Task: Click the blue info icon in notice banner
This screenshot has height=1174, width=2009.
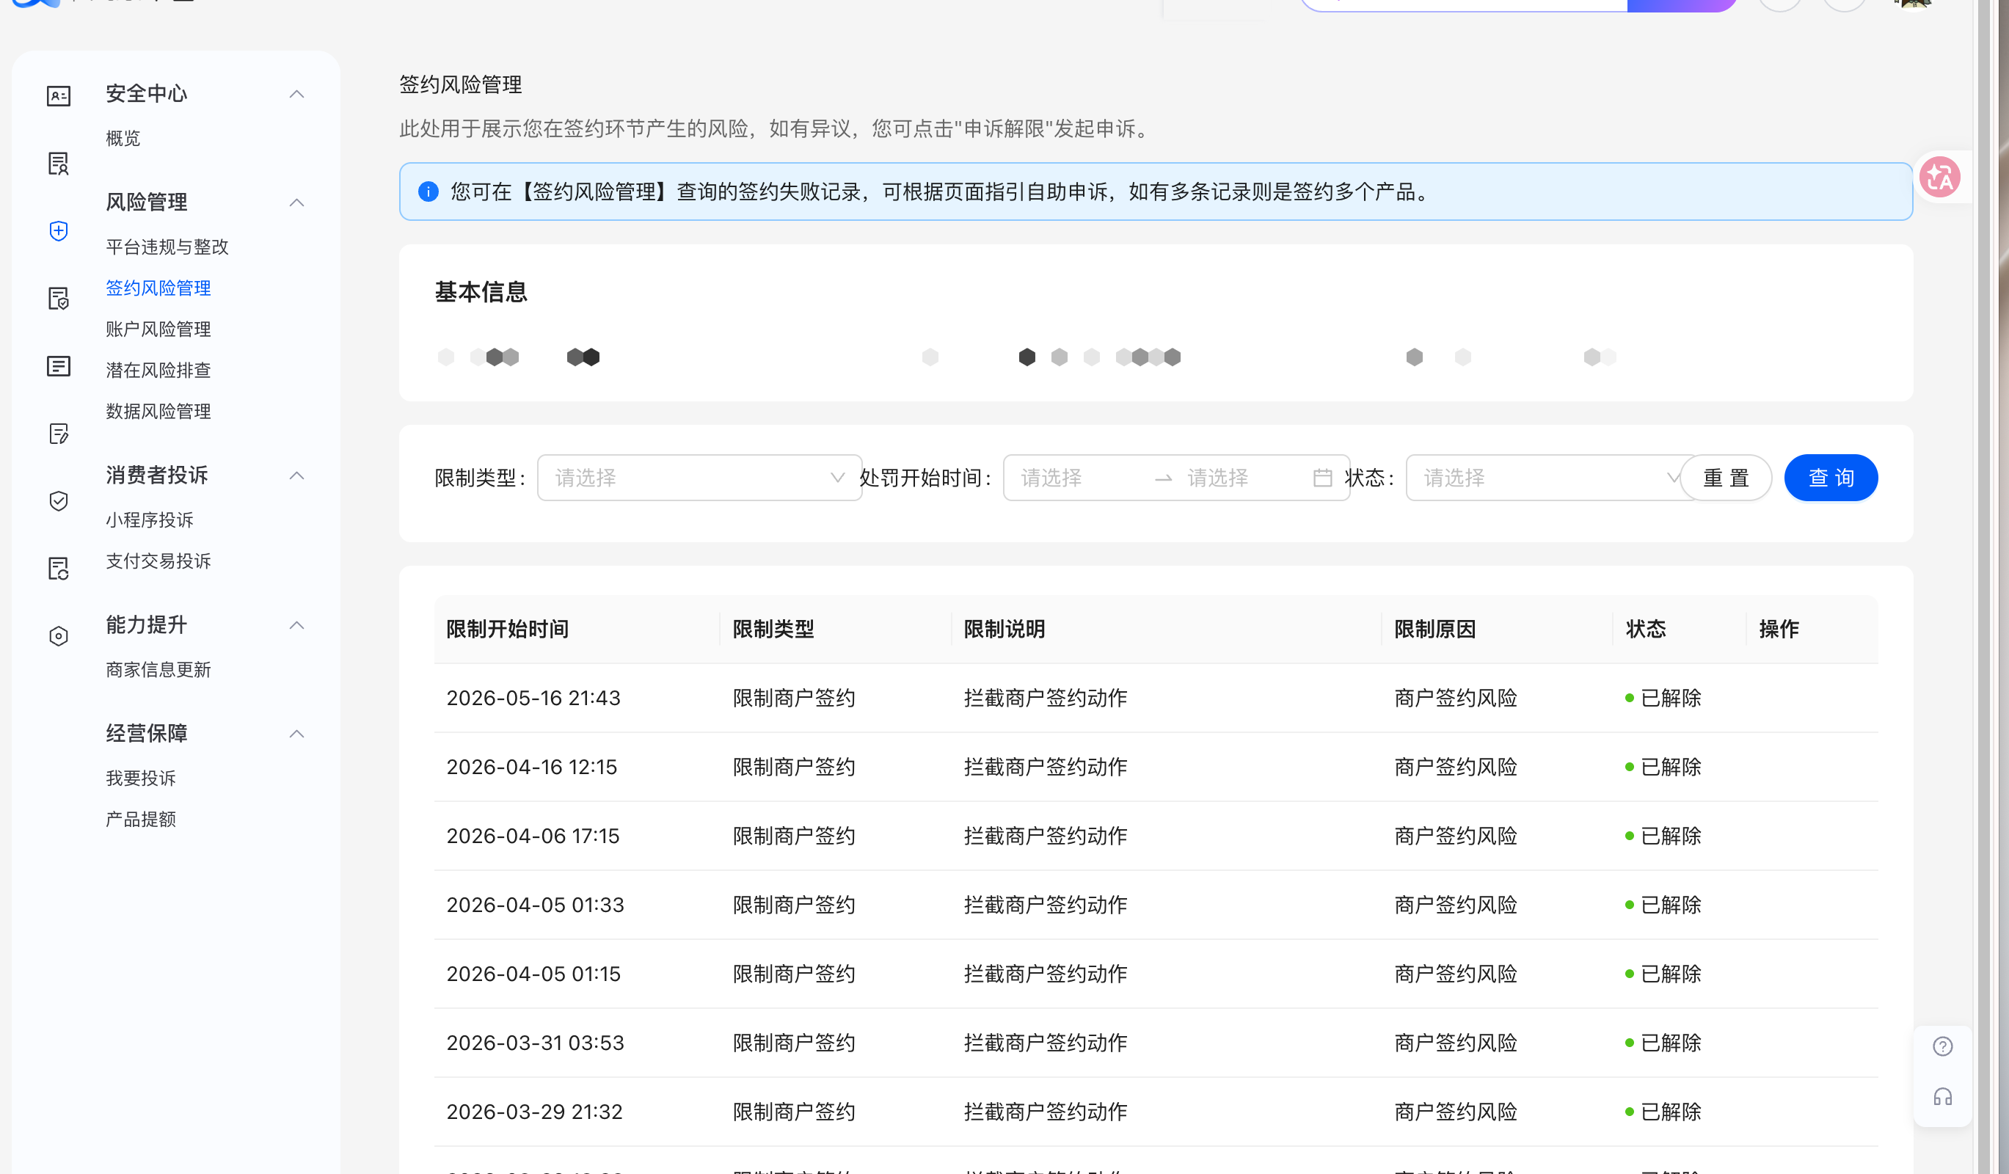Action: click(428, 192)
